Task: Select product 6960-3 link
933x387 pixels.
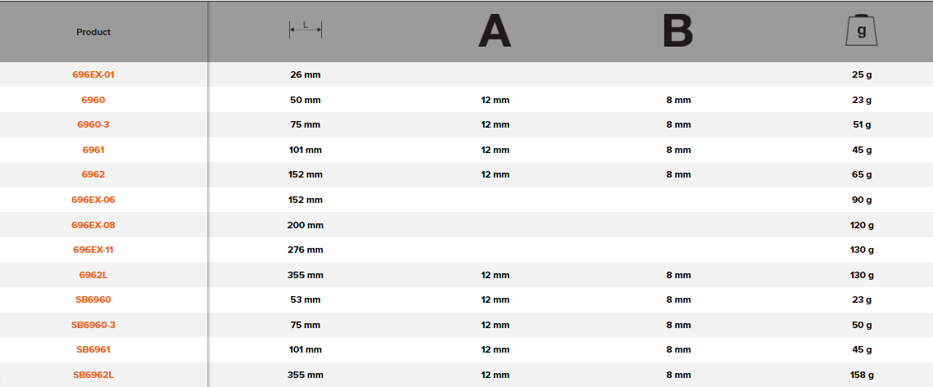Action: pos(93,124)
